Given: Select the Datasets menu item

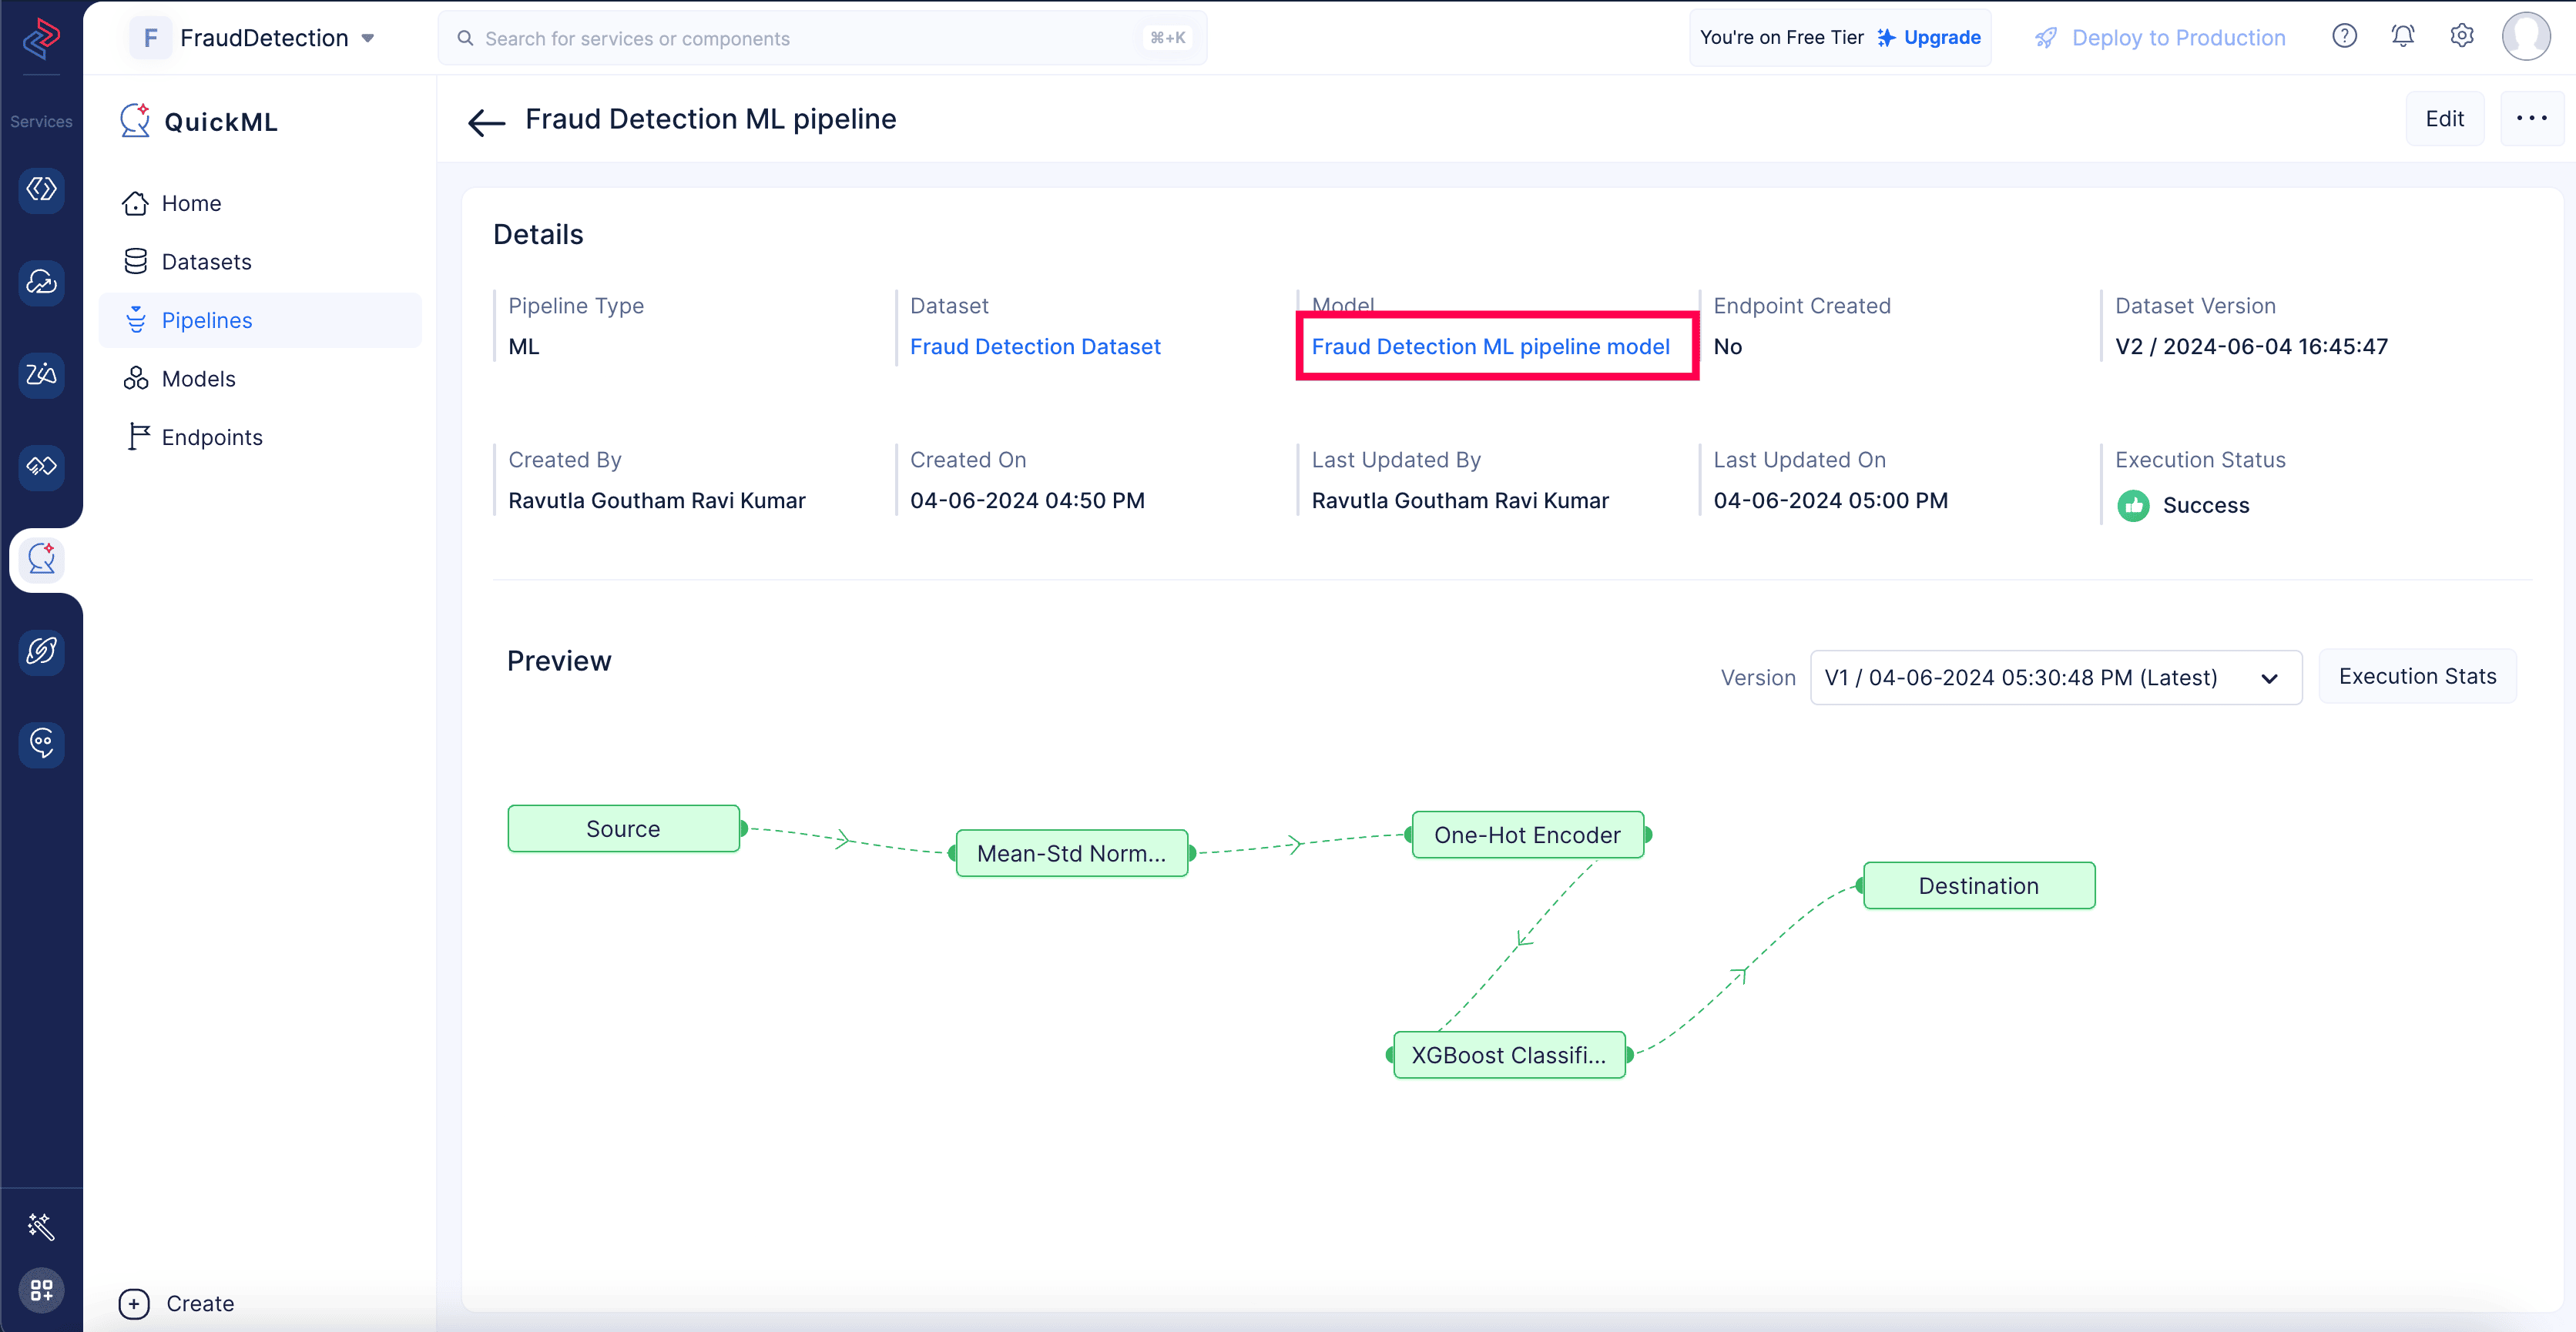Looking at the screenshot, I should pos(206,260).
